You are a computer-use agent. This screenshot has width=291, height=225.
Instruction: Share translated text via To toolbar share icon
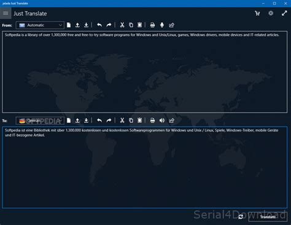pyautogui.click(x=171, y=120)
